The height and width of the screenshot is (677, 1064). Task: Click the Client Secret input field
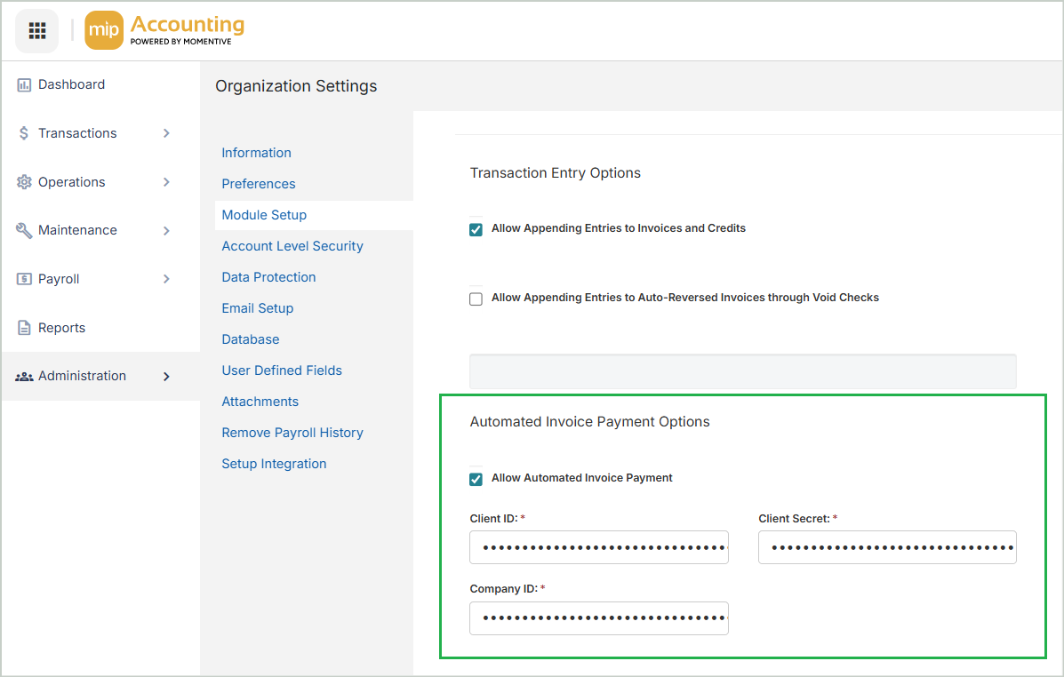point(886,547)
